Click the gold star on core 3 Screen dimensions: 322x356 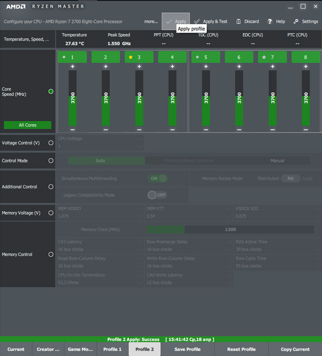tap(131, 57)
